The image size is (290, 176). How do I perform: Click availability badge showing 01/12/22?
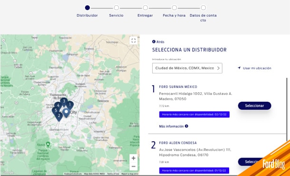tap(194, 170)
